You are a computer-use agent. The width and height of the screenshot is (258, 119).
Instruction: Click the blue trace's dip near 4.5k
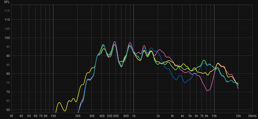click(185, 83)
